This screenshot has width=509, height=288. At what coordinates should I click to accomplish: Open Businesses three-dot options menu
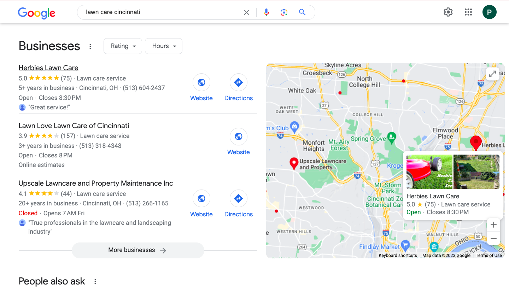coord(90,47)
